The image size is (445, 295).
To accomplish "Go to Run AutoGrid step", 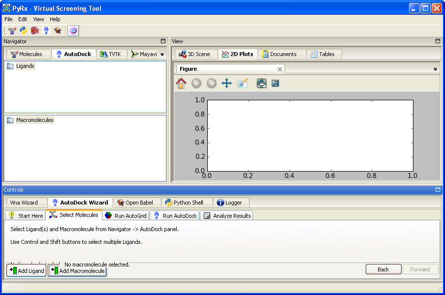I will [126, 216].
